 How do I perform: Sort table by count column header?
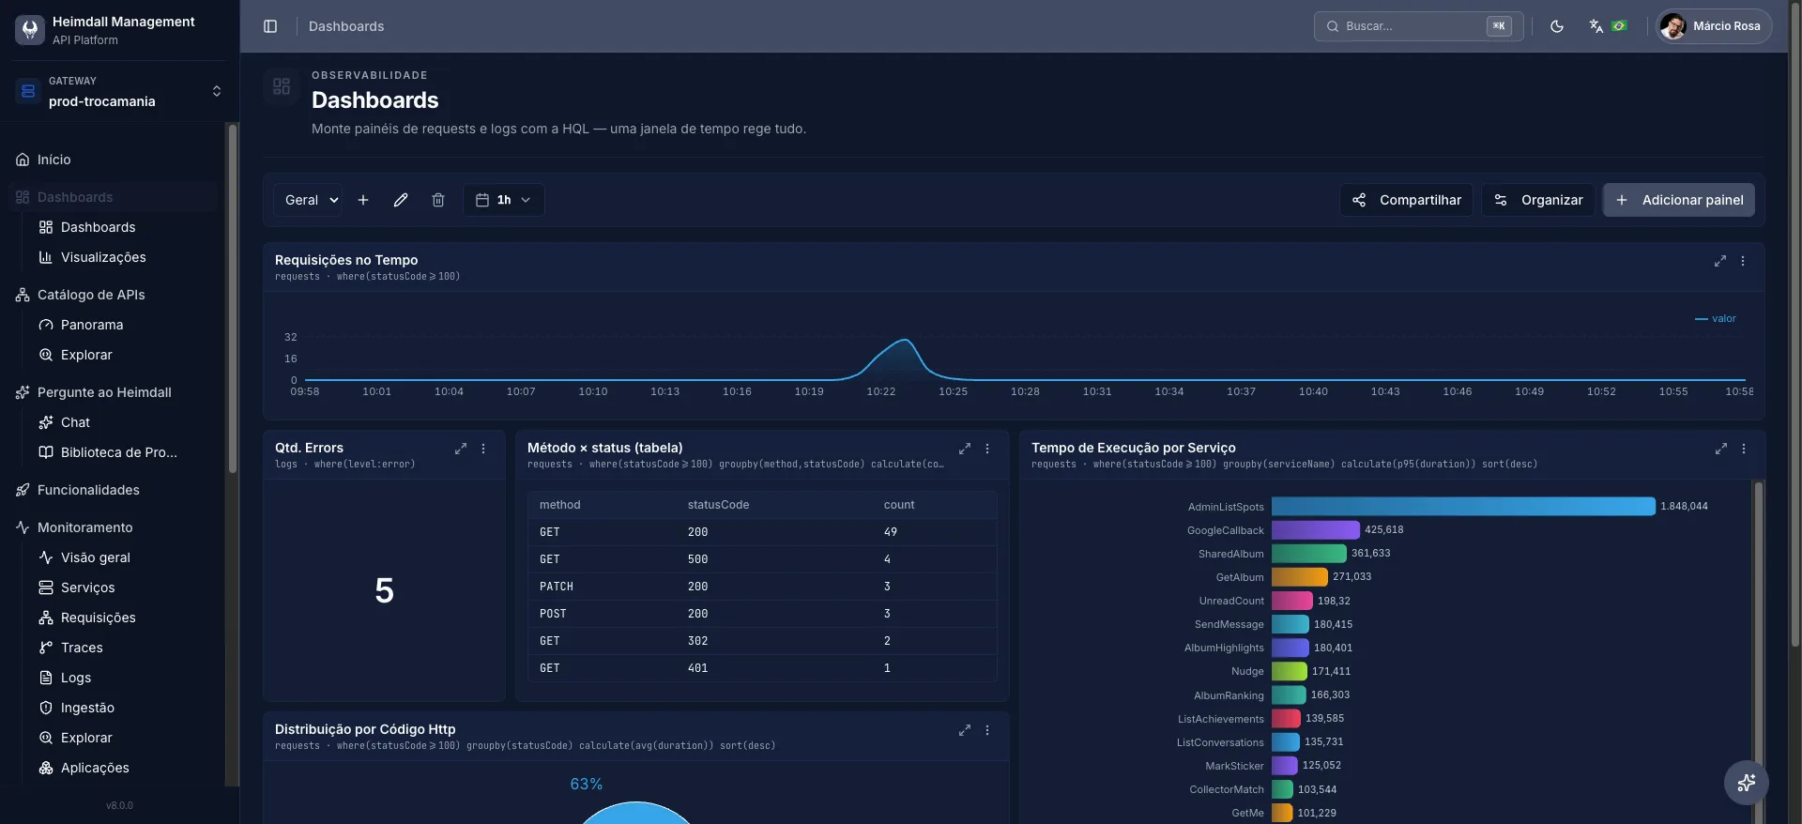pos(899,505)
